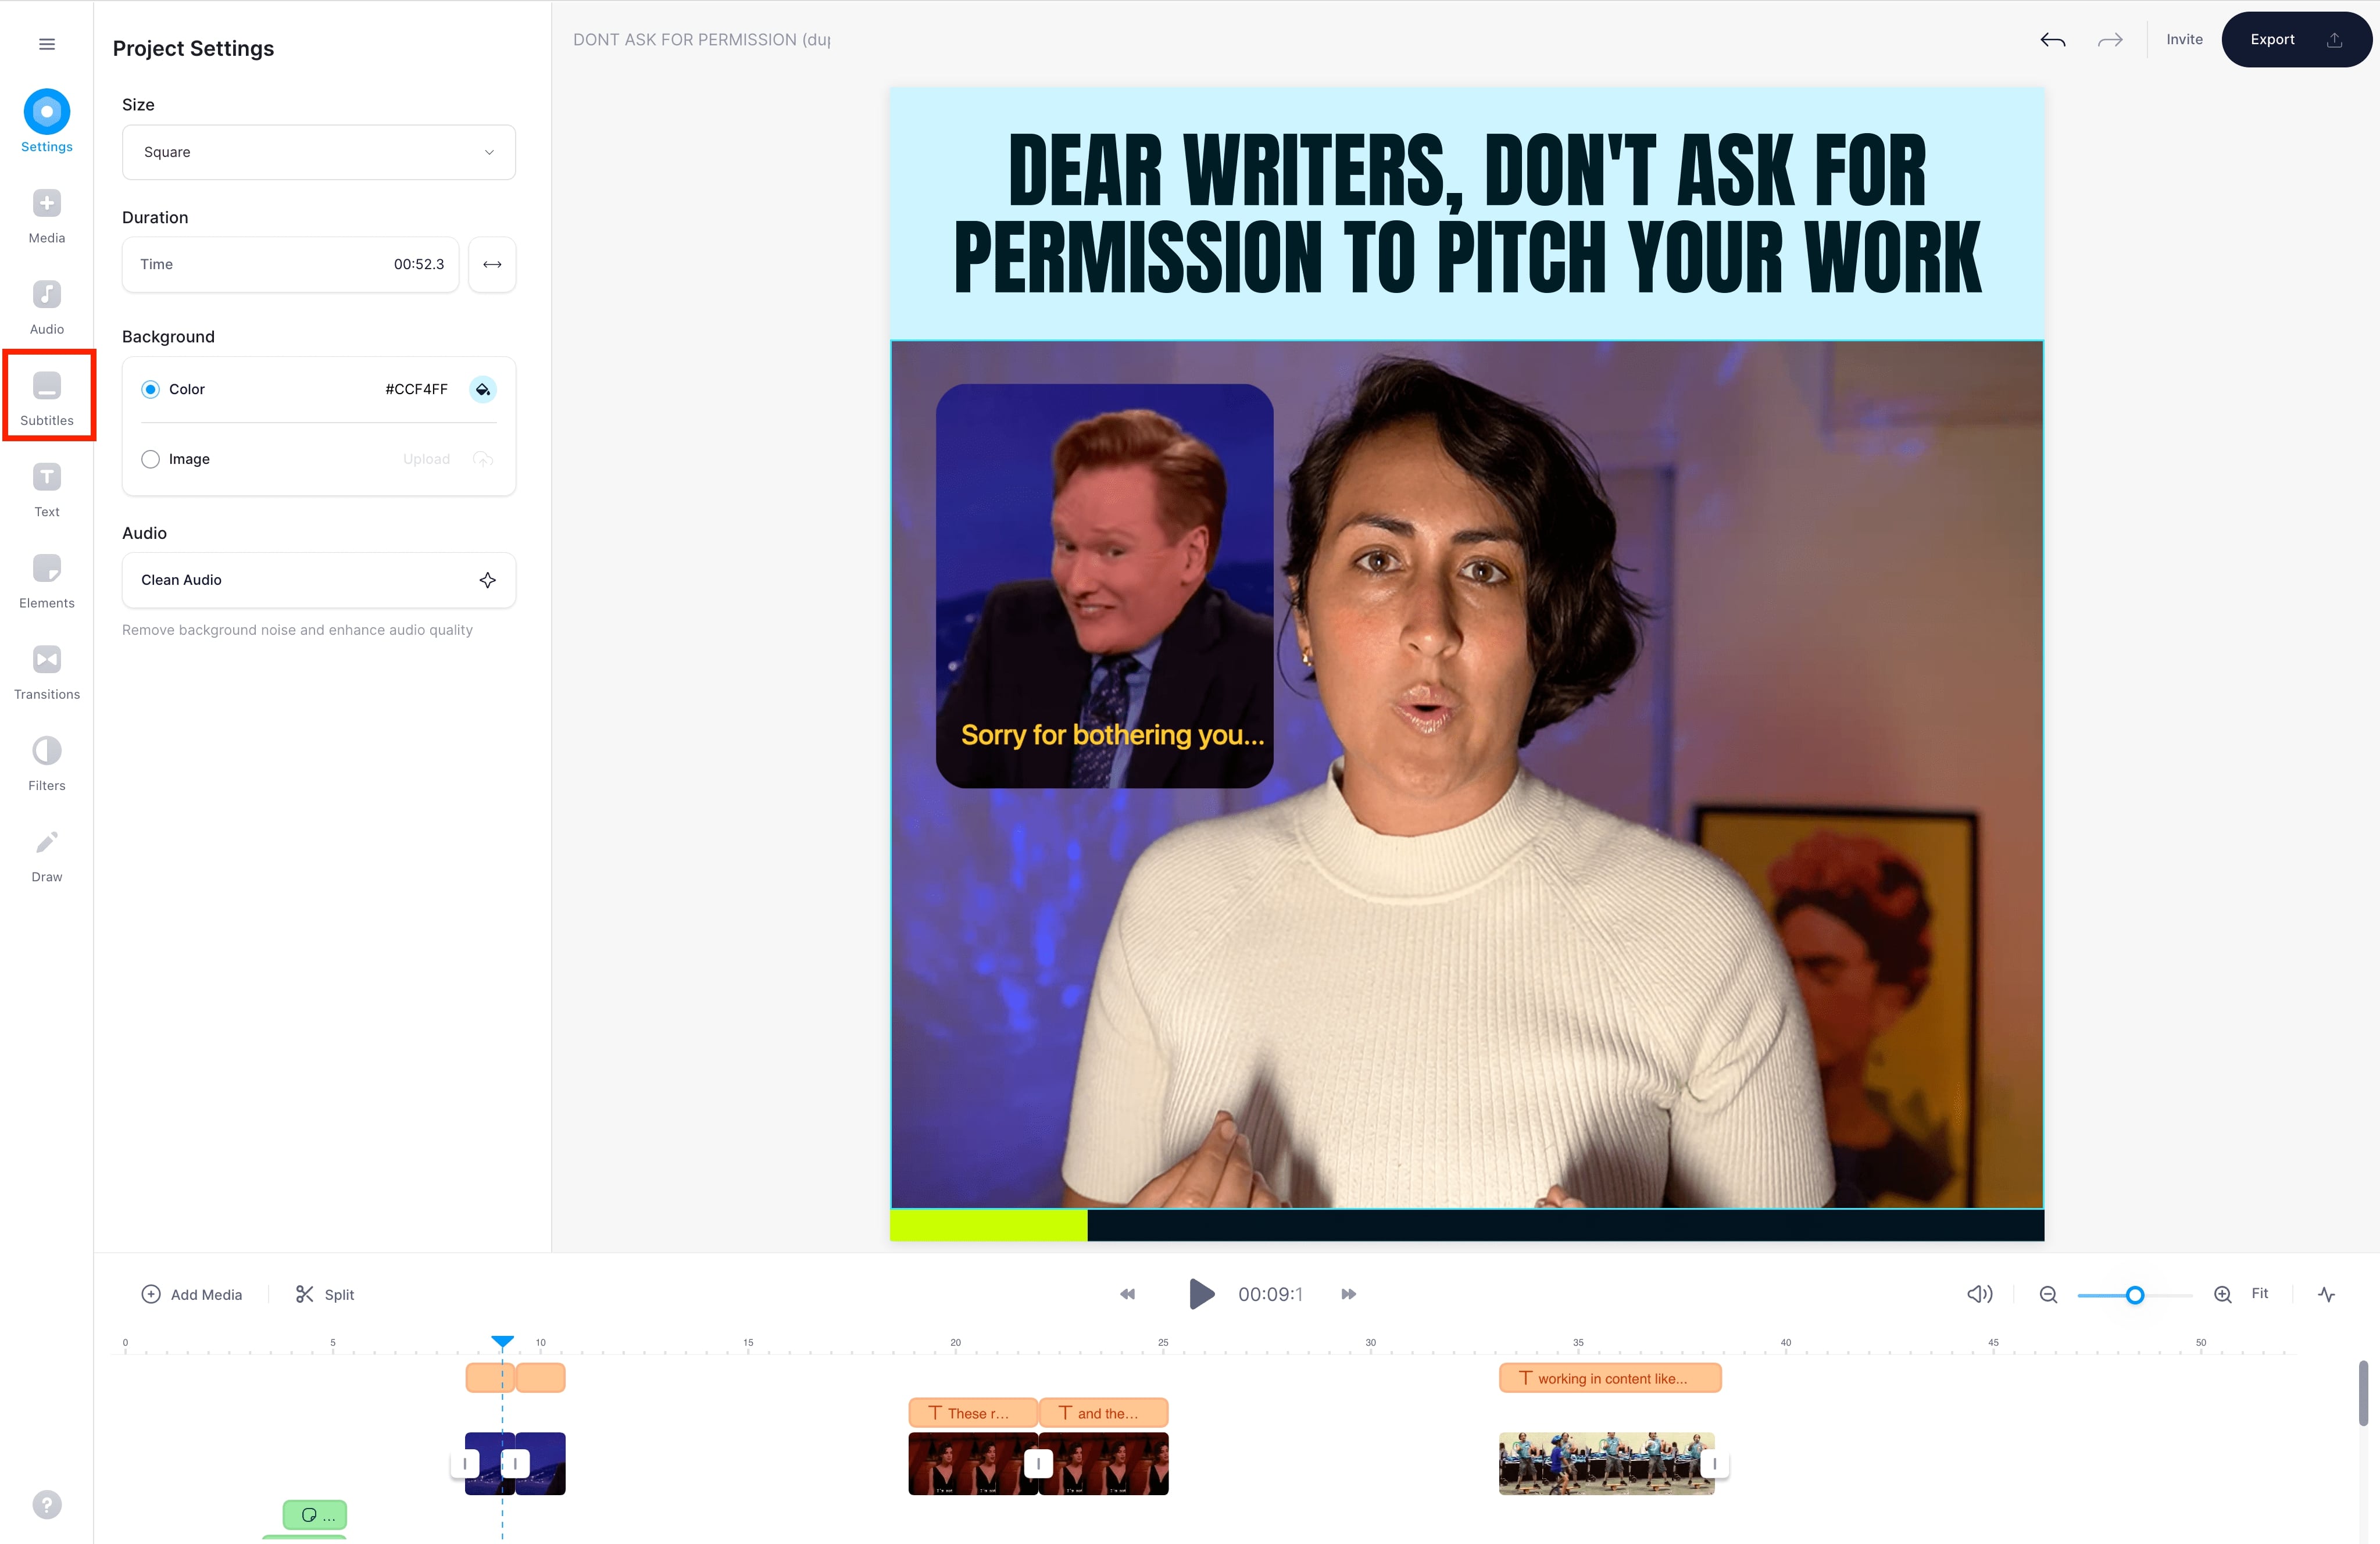Screen dimensions: 2380x1544
Task: Click the current timecode 00:09:1
Action: [1270, 1294]
